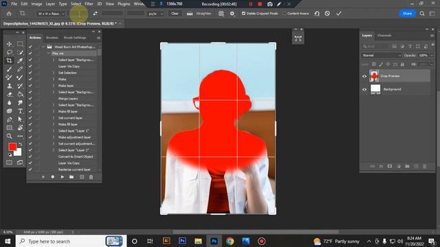The image size is (440, 247).
Task: Toggle Delete Cropped Pixels checkbox
Action: pos(243,14)
